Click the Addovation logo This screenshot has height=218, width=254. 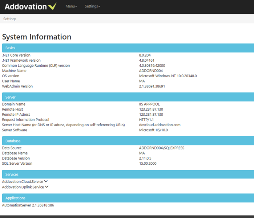coord(31,7)
